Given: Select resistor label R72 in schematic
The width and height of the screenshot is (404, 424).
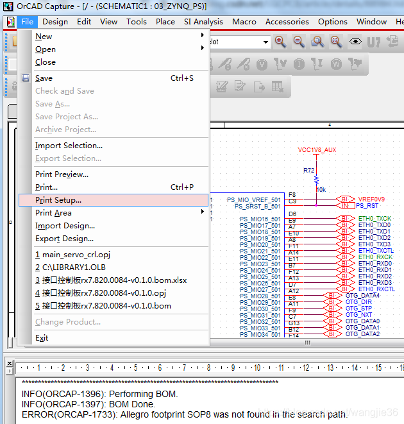Looking at the screenshot, I should coord(309,171).
